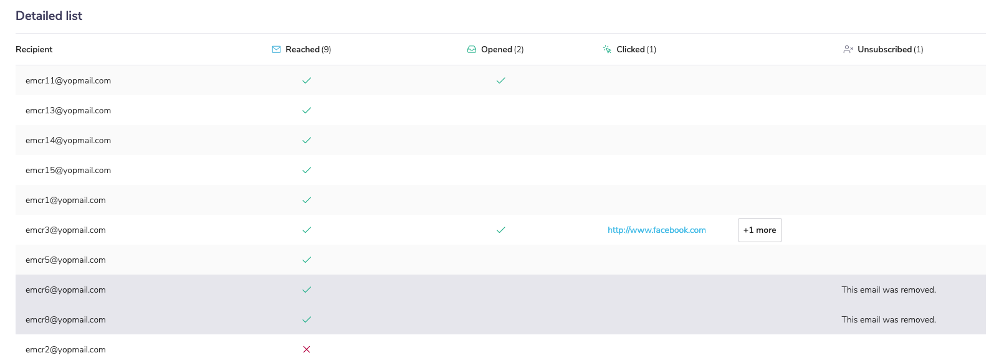Select recipient emcr8@yopmail.com
This screenshot has height=363, width=994.
tap(65, 319)
